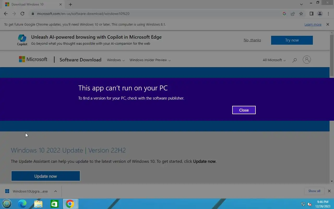Expand the Windows menu
Image resolution: width=334 pixels, height=209 pixels.
coord(116,60)
